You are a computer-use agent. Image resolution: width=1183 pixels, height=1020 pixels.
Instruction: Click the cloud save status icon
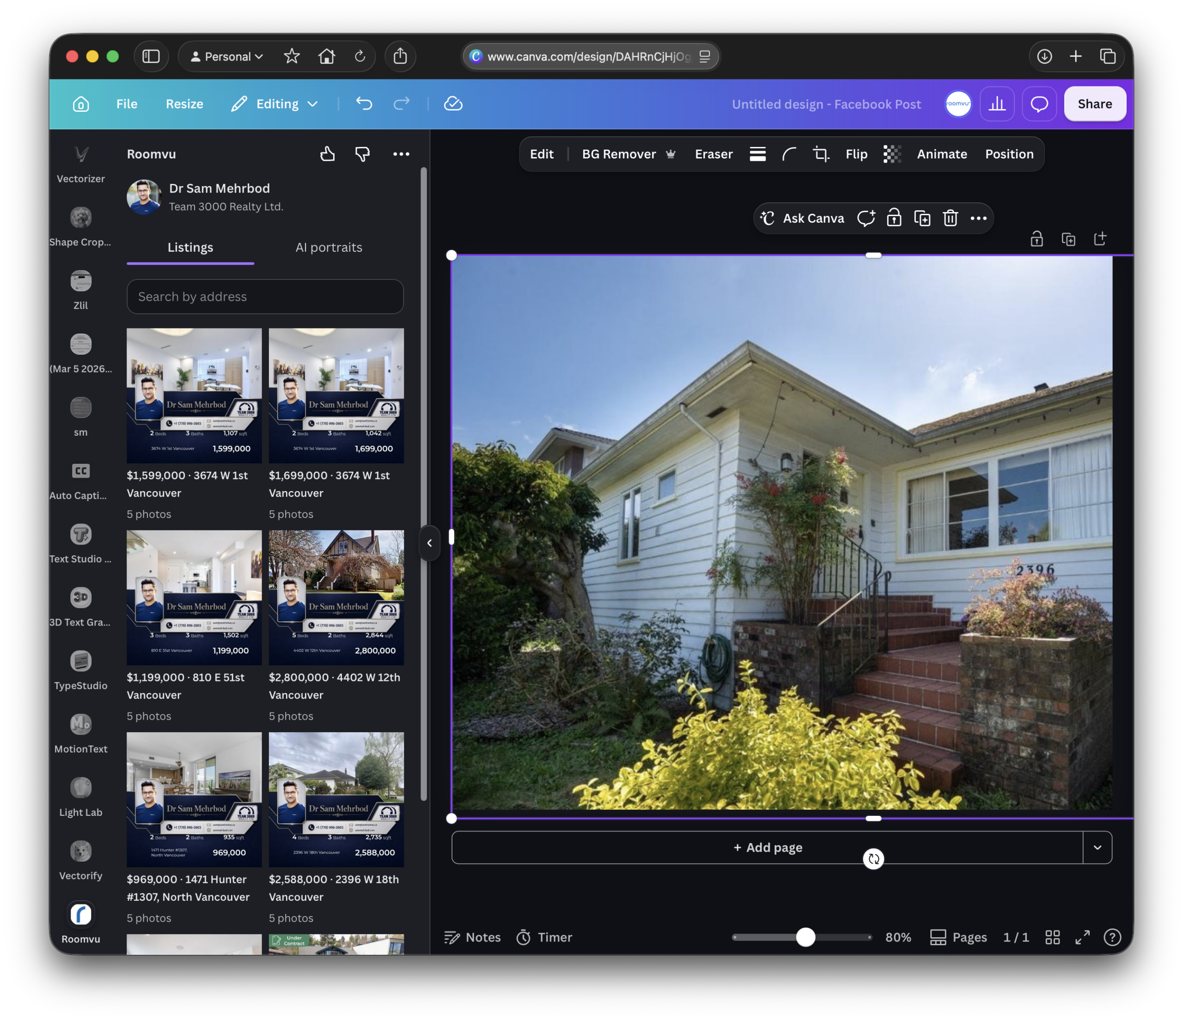[453, 103]
